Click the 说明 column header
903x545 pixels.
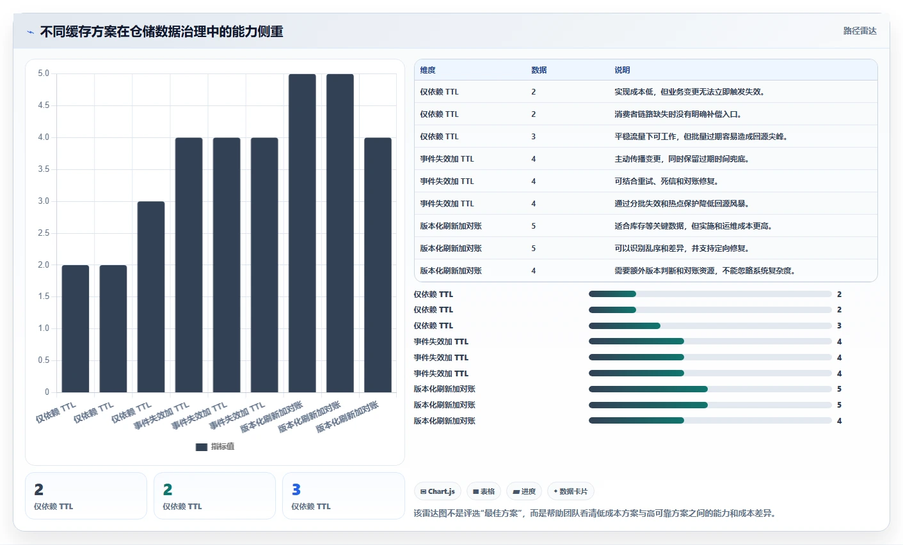622,70
